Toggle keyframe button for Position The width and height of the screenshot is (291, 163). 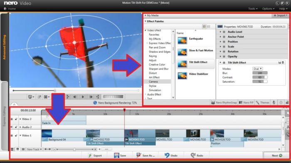click(x=224, y=42)
